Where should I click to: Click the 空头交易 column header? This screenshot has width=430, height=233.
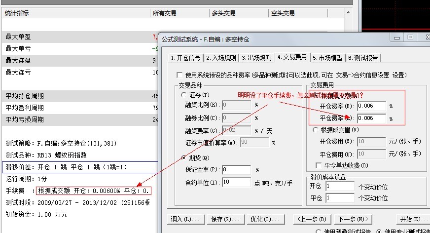[x=298, y=13]
